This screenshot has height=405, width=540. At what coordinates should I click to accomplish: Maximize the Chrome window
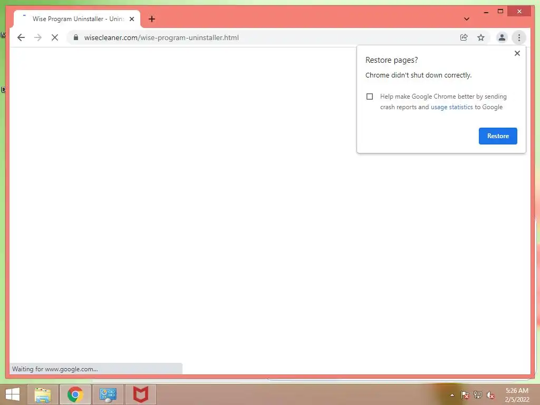pos(500,12)
